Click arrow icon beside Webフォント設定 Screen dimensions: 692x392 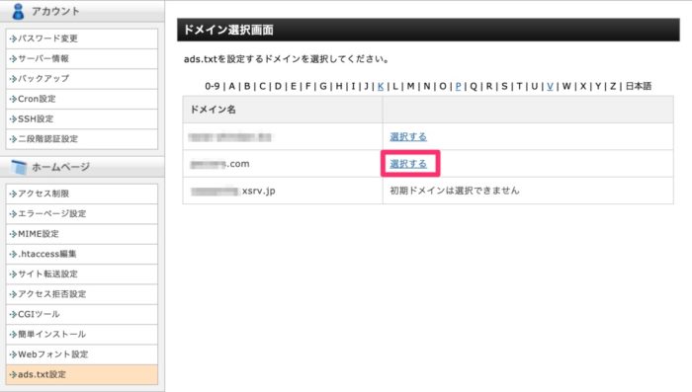coord(13,354)
